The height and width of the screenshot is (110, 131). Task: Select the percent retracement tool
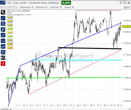3,24
